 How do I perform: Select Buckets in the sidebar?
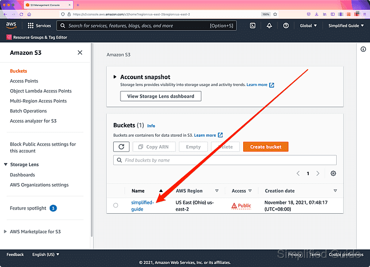18,71
